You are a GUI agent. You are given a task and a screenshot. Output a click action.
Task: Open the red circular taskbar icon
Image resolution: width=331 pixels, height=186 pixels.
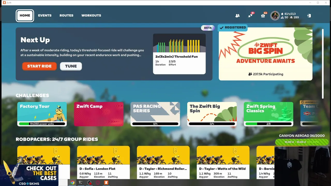coord(98,183)
